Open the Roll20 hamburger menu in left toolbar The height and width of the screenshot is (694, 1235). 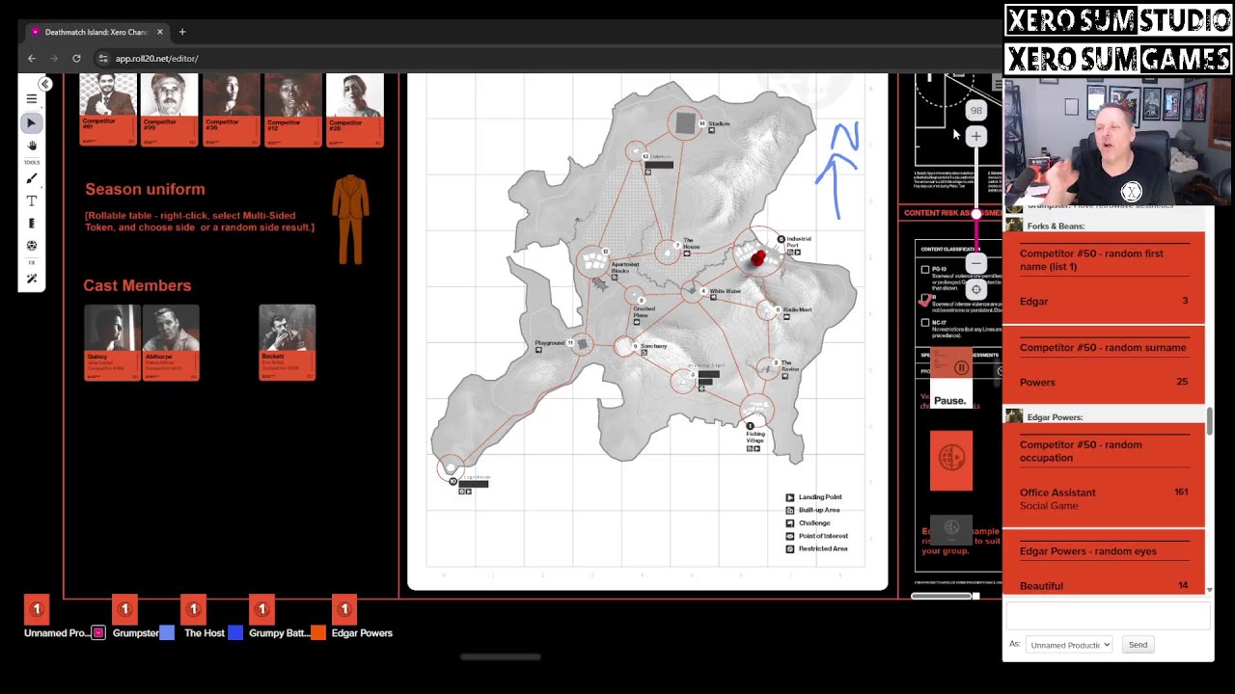click(32, 98)
